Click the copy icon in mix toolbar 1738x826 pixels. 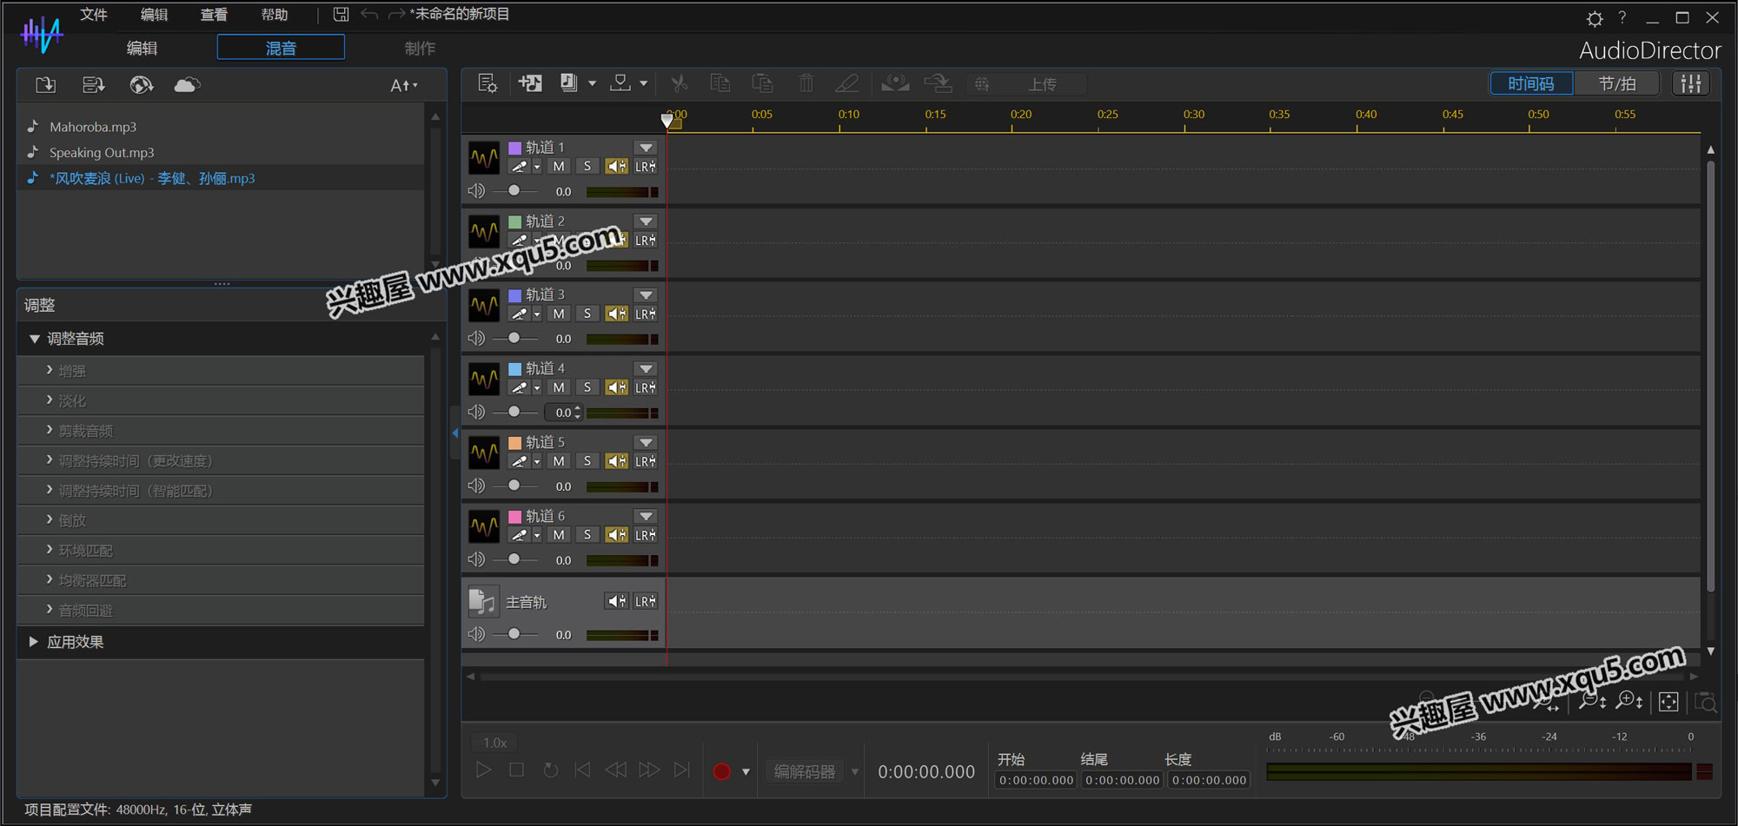(x=720, y=83)
